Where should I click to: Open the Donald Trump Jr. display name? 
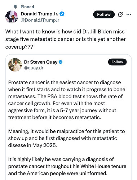(39, 14)
